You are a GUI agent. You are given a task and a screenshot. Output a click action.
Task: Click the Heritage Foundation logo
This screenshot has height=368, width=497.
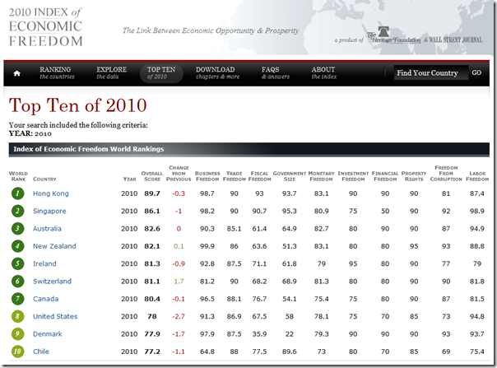393,35
